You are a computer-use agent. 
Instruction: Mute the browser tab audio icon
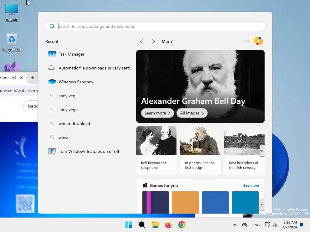click(14, 78)
